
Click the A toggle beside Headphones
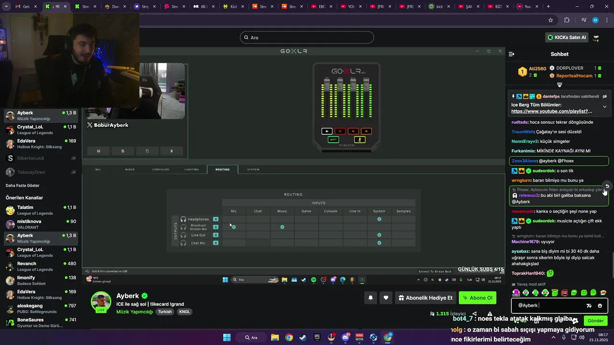[216, 219]
